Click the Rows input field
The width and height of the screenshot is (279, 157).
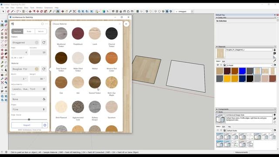click(x=20, y=52)
